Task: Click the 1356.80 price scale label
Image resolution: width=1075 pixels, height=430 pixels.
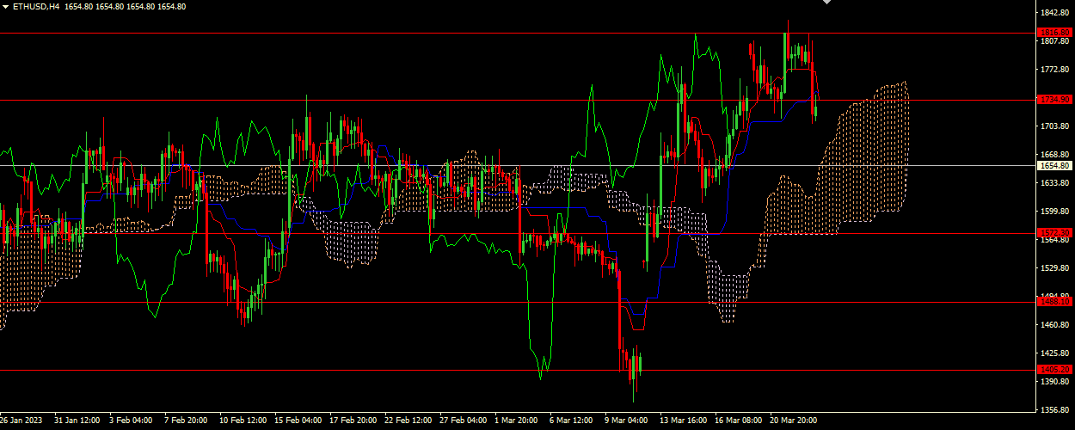Action: 1054,410
